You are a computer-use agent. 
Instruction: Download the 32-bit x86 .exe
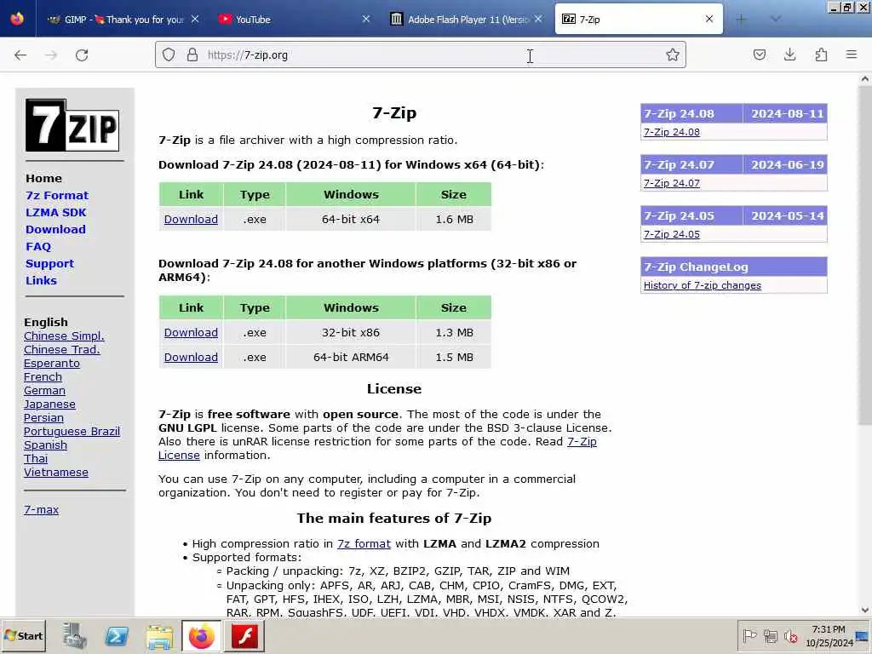click(x=191, y=333)
